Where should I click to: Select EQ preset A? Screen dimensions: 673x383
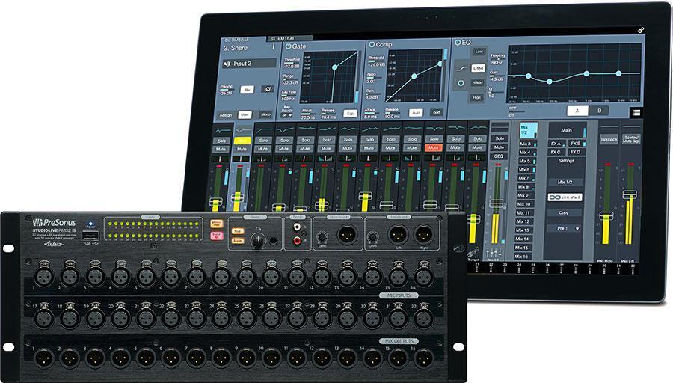pyautogui.click(x=577, y=111)
